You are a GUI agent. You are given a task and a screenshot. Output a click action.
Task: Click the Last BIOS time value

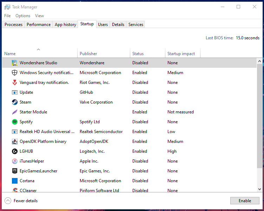click(x=247, y=38)
